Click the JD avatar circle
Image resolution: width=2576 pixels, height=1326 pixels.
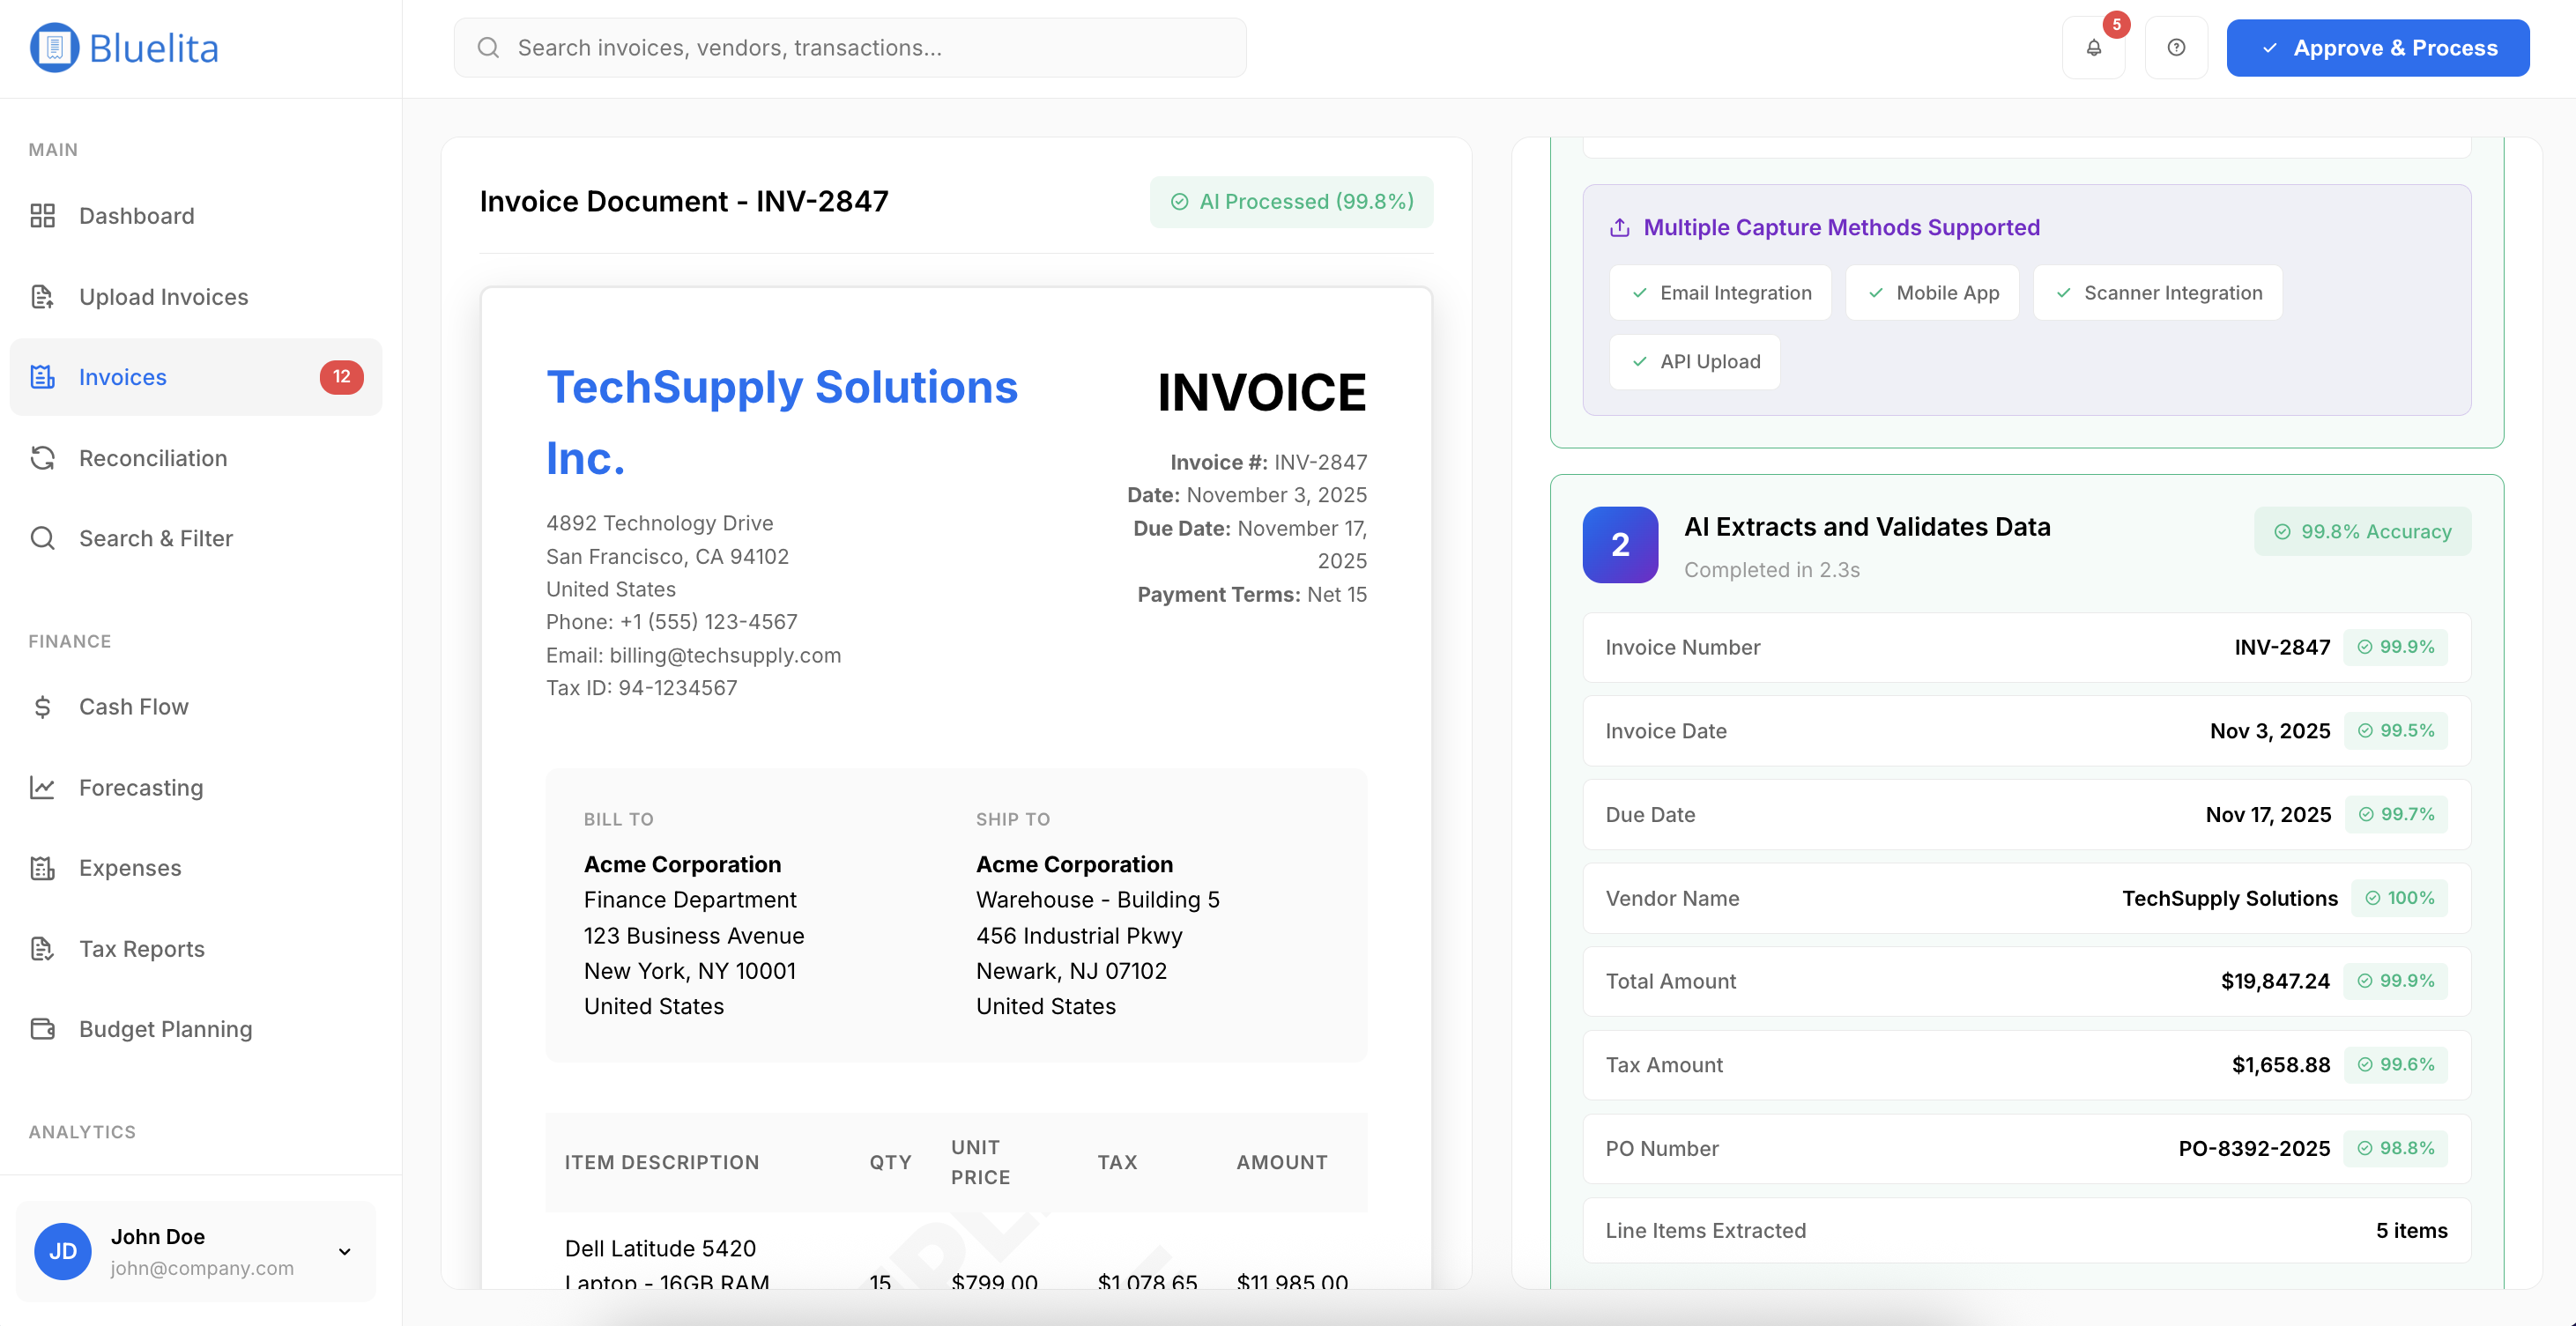(x=63, y=1251)
